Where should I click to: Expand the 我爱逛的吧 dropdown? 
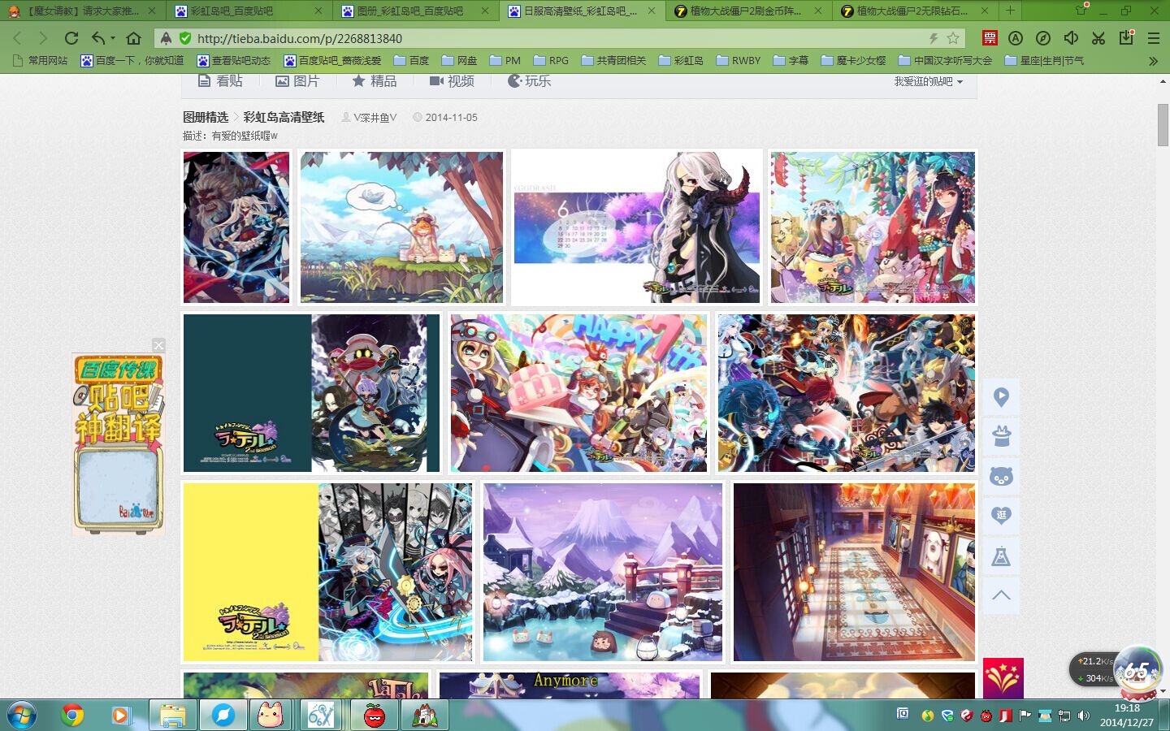pyautogui.click(x=928, y=81)
